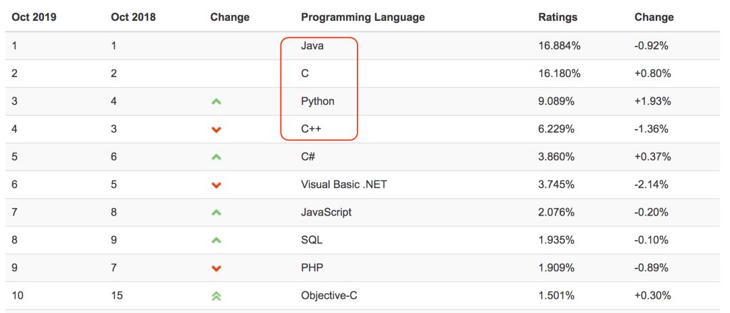Click the Oct 2018 column header
The width and height of the screenshot is (730, 313).
click(x=133, y=17)
